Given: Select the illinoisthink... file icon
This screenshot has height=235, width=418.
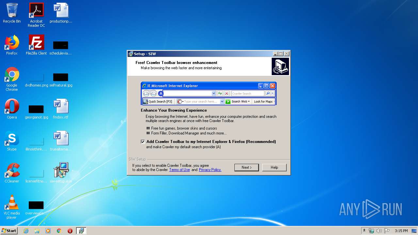Looking at the screenshot, I should click(36, 144).
